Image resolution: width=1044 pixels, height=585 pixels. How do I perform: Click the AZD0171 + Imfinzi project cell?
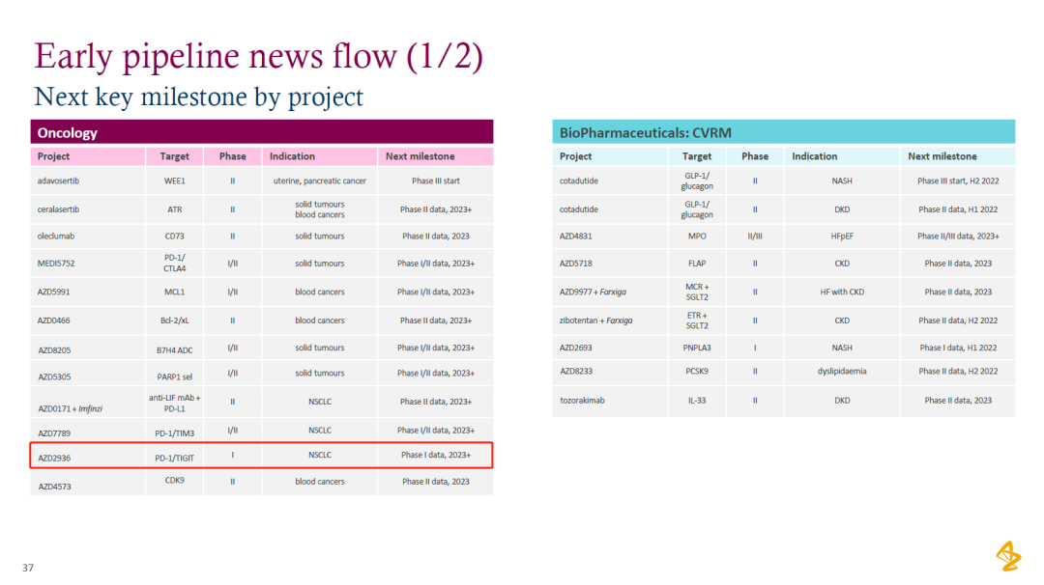point(71,408)
